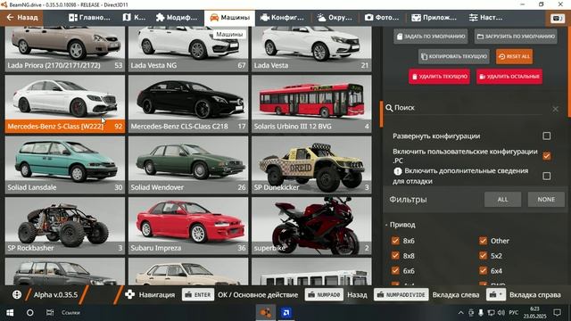Screen dimensions: 571x321
Task: Open the Модификации tab
Action: [177, 18]
